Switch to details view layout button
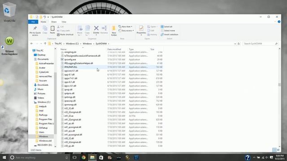The height and width of the screenshot is (161, 287). pos(274,150)
